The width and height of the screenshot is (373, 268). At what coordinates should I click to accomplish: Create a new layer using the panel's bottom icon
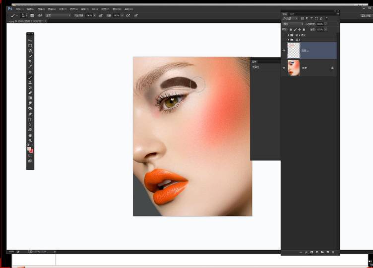coord(327,253)
